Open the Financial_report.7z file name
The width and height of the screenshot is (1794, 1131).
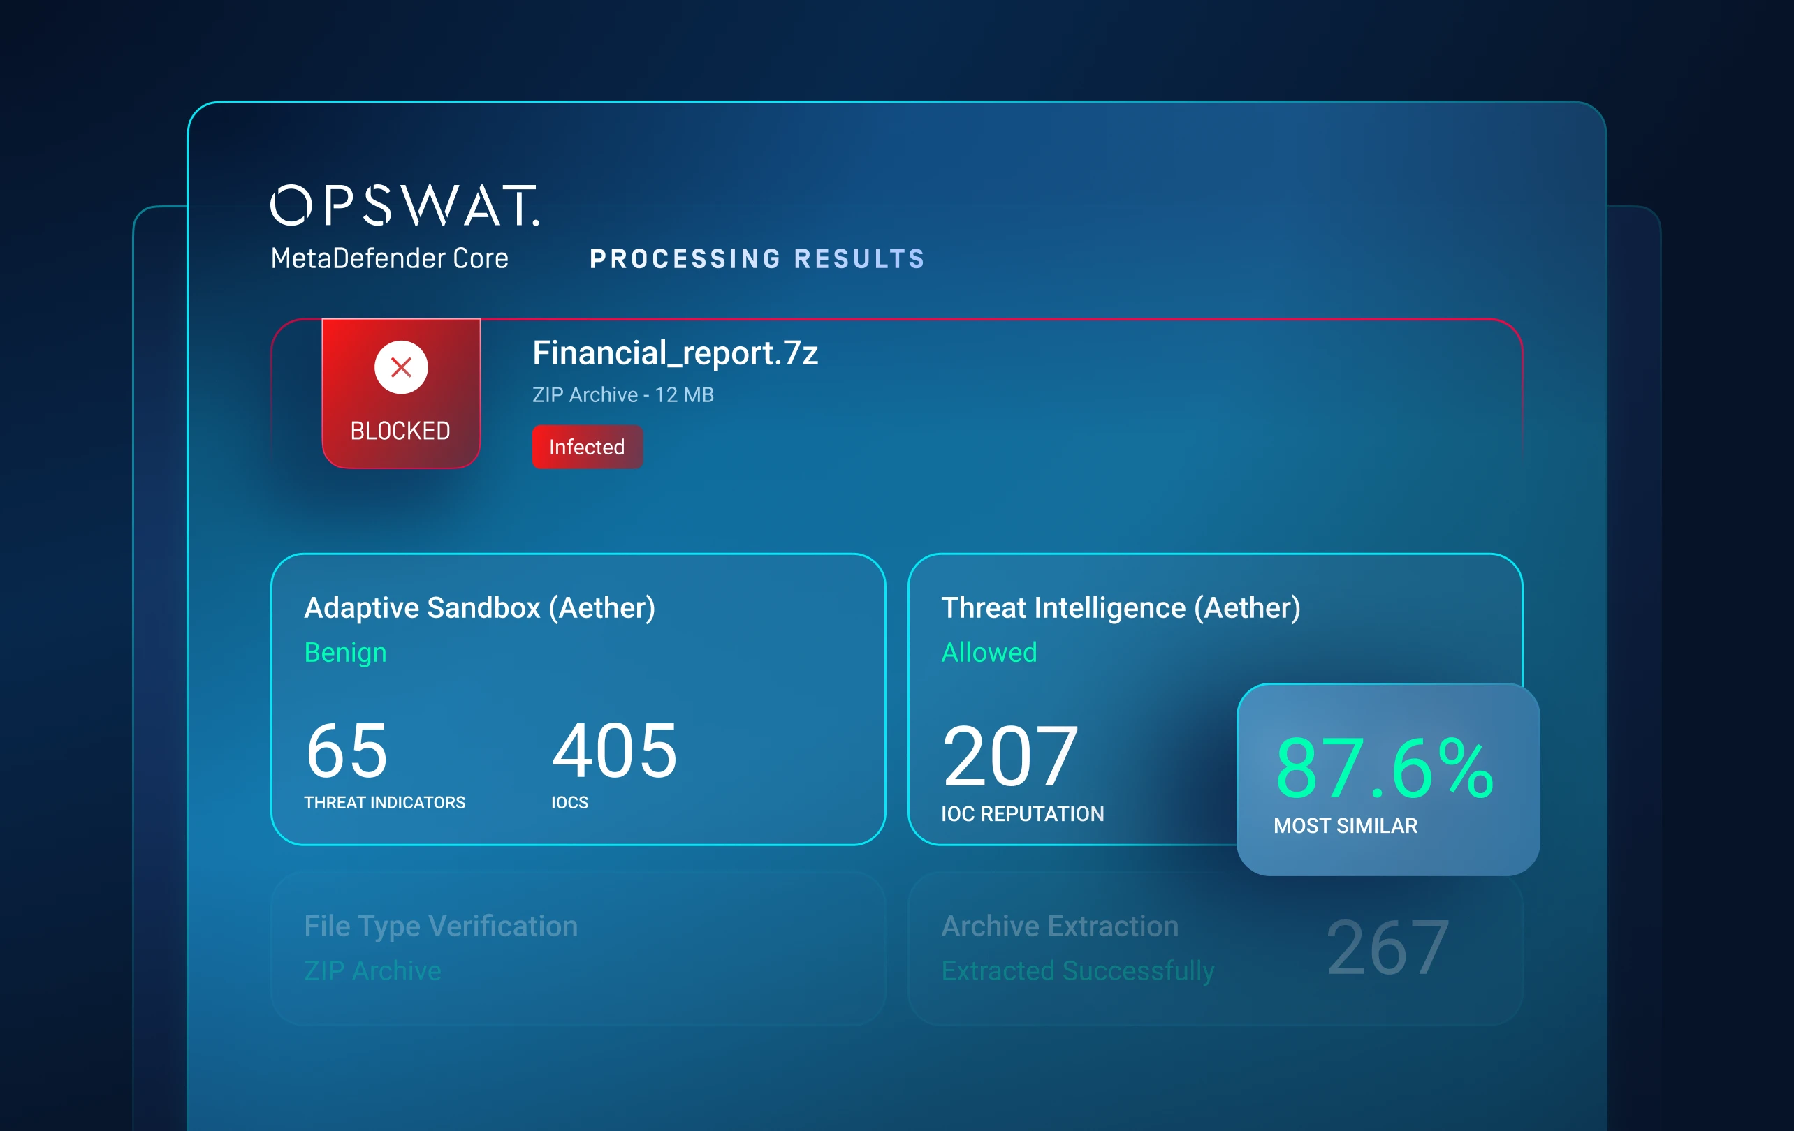(675, 353)
